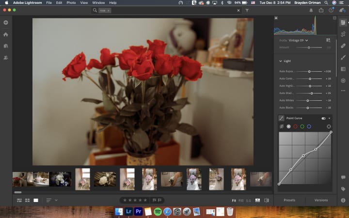Adjust the profile Amount slider
The width and height of the screenshot is (349, 218).
(x=309, y=47)
